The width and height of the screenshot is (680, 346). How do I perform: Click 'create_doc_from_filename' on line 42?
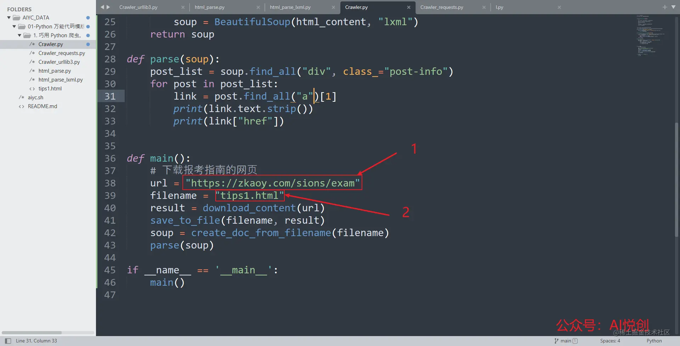click(261, 233)
